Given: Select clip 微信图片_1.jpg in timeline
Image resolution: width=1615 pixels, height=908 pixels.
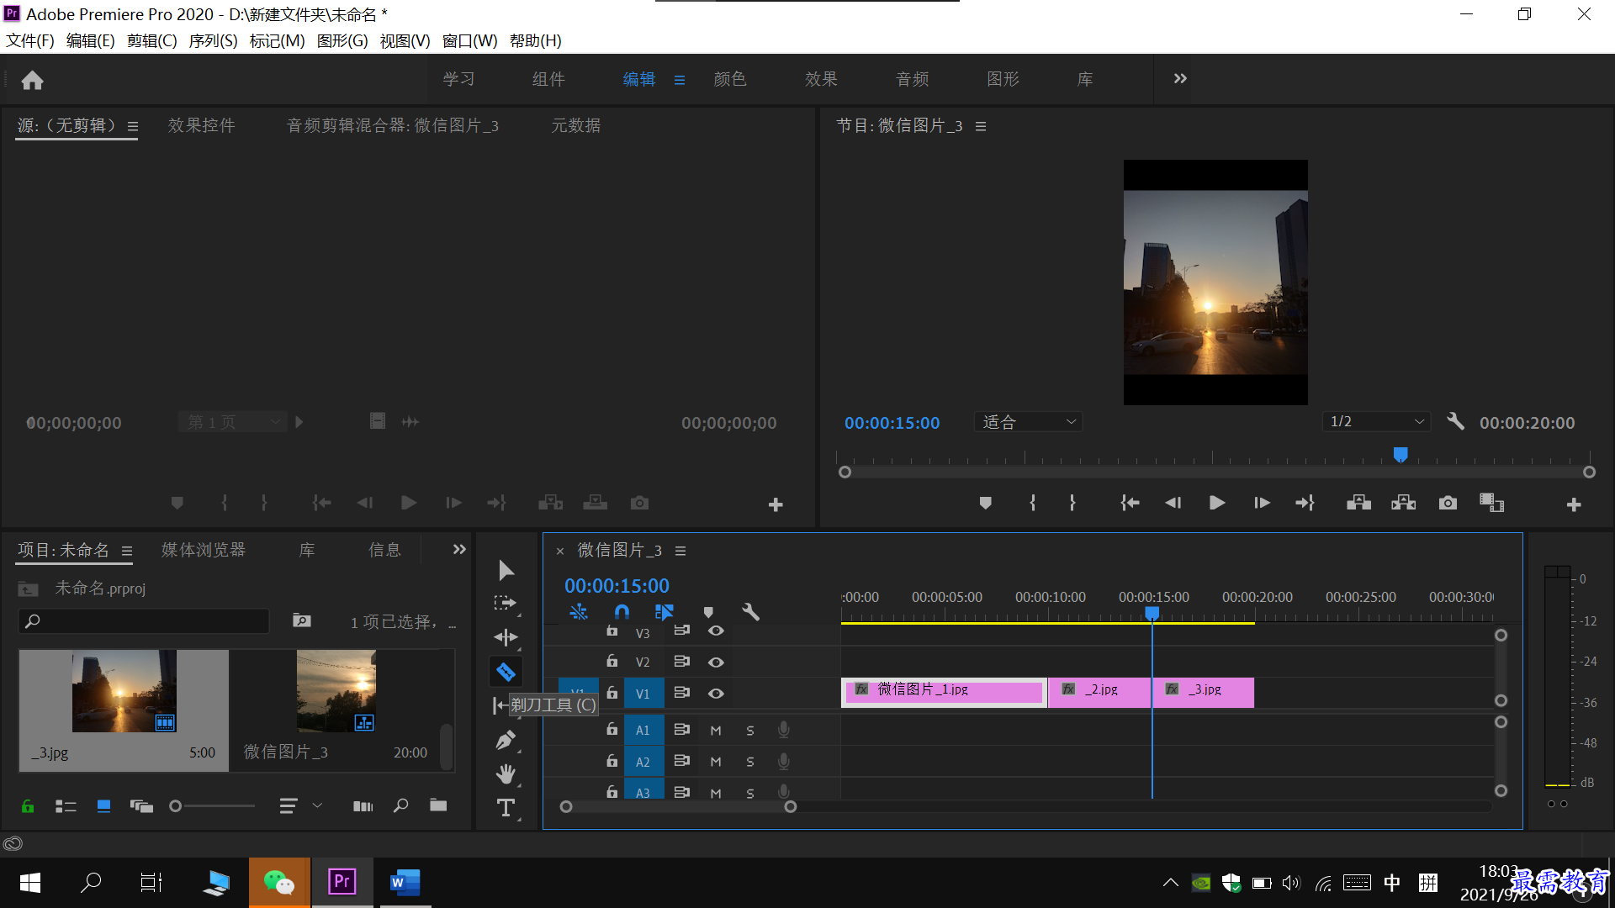Looking at the screenshot, I should click(944, 692).
